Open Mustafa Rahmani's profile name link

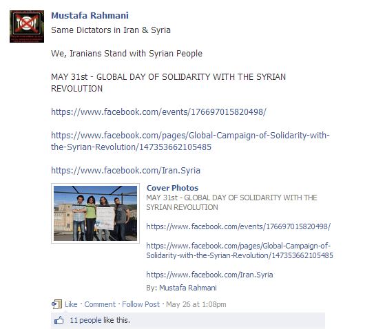point(90,16)
